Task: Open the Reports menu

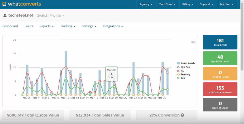Action: [x=46, y=26]
